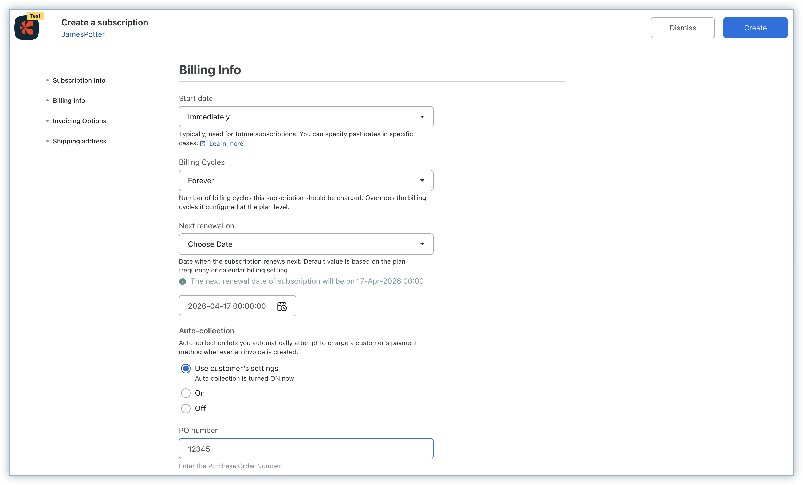Image resolution: width=803 pixels, height=485 pixels.
Task: Click the external link icon beside Learn more
Action: coord(203,144)
